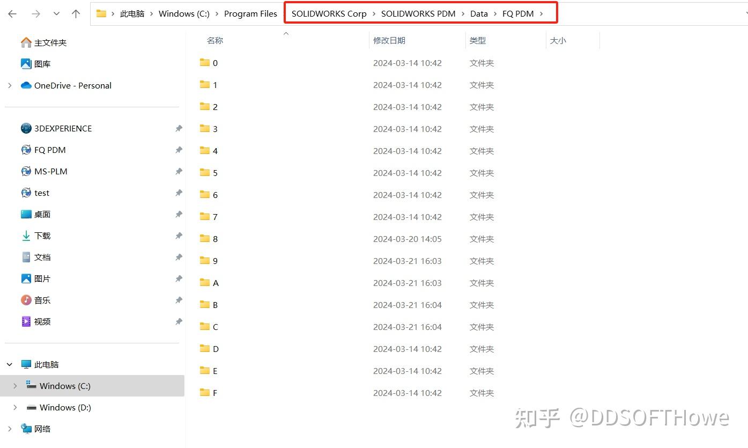Screen dimensions: 748x448
Task: Select folder D name in list
Action: pyautogui.click(x=216, y=349)
